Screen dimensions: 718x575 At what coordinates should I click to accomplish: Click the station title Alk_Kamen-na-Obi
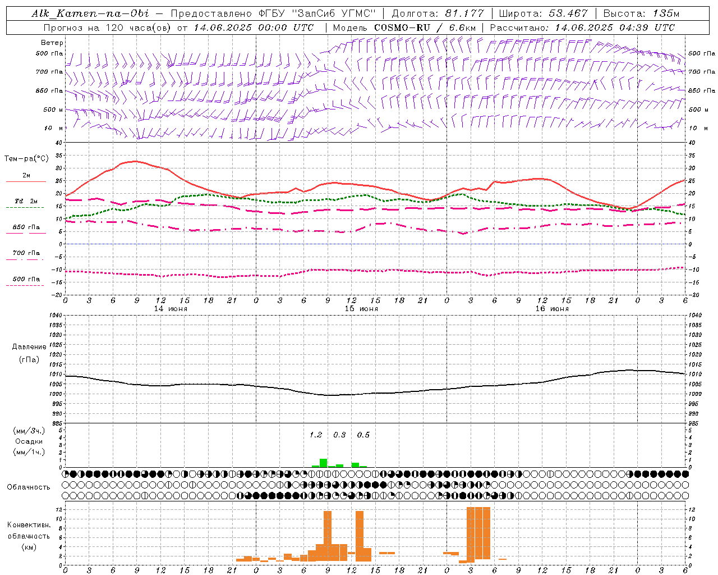tap(90, 13)
